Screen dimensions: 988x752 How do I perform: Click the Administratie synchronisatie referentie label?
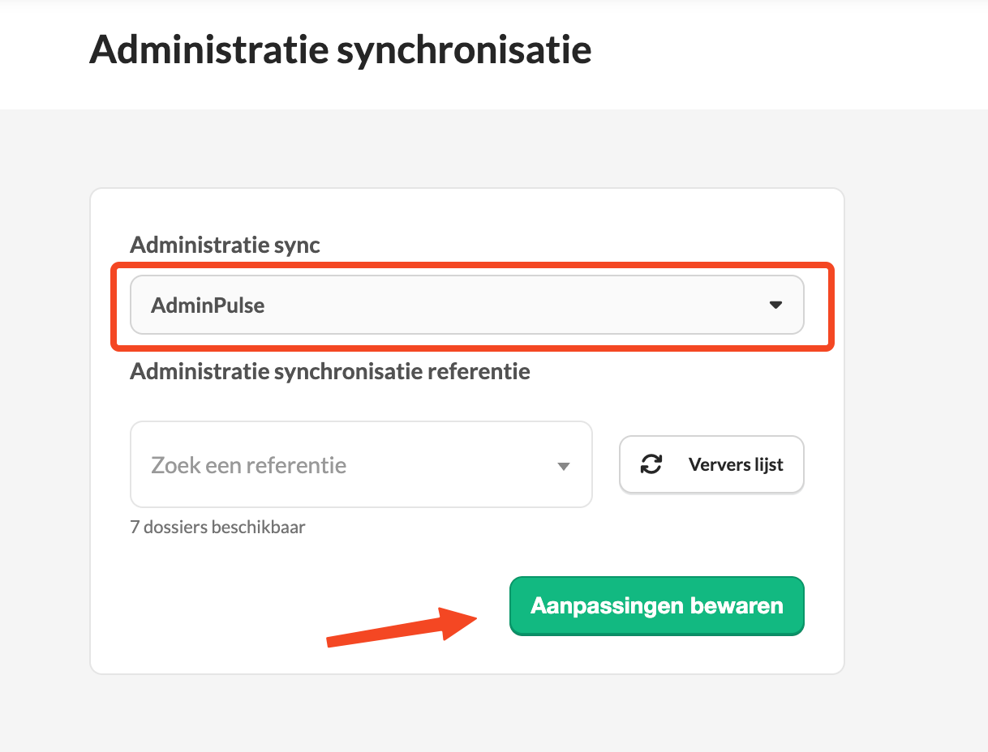pos(330,372)
